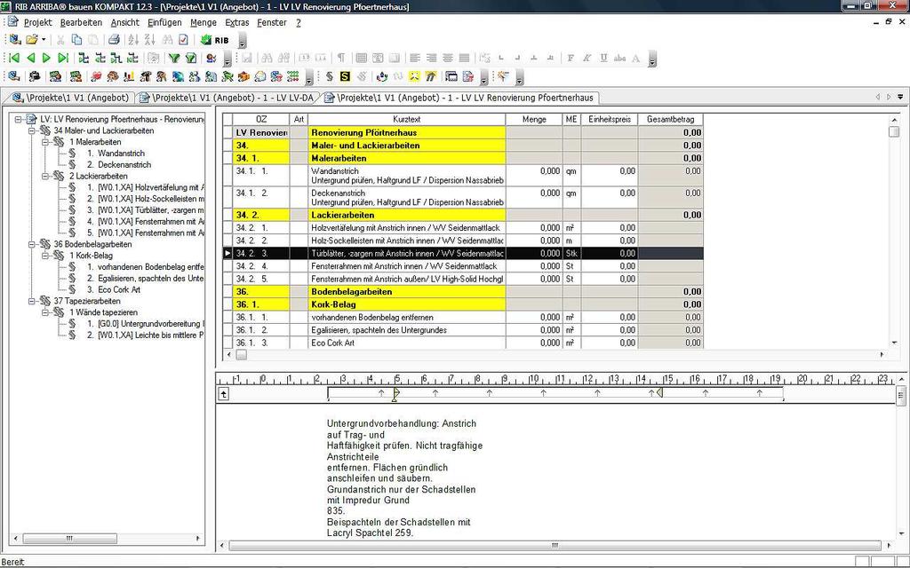Click the tree panel horizontal scrollbar thumb
The height and width of the screenshot is (568, 910).
tap(69, 539)
